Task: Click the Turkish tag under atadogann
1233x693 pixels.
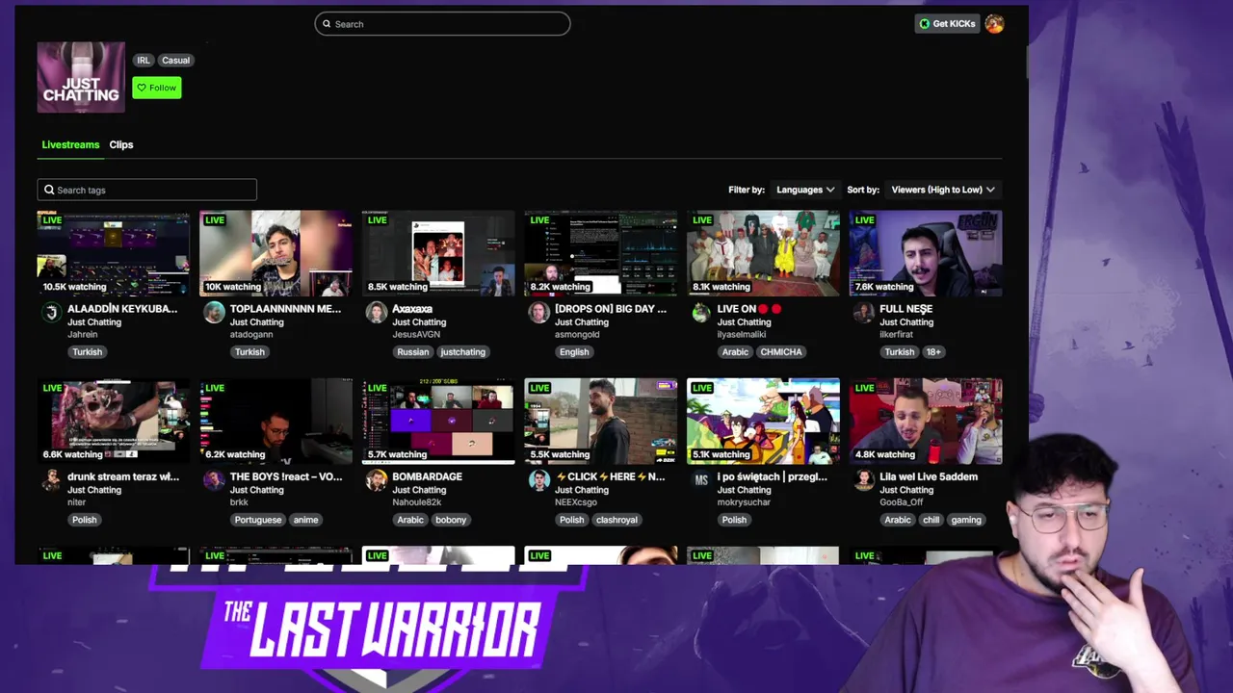Action: (249, 352)
